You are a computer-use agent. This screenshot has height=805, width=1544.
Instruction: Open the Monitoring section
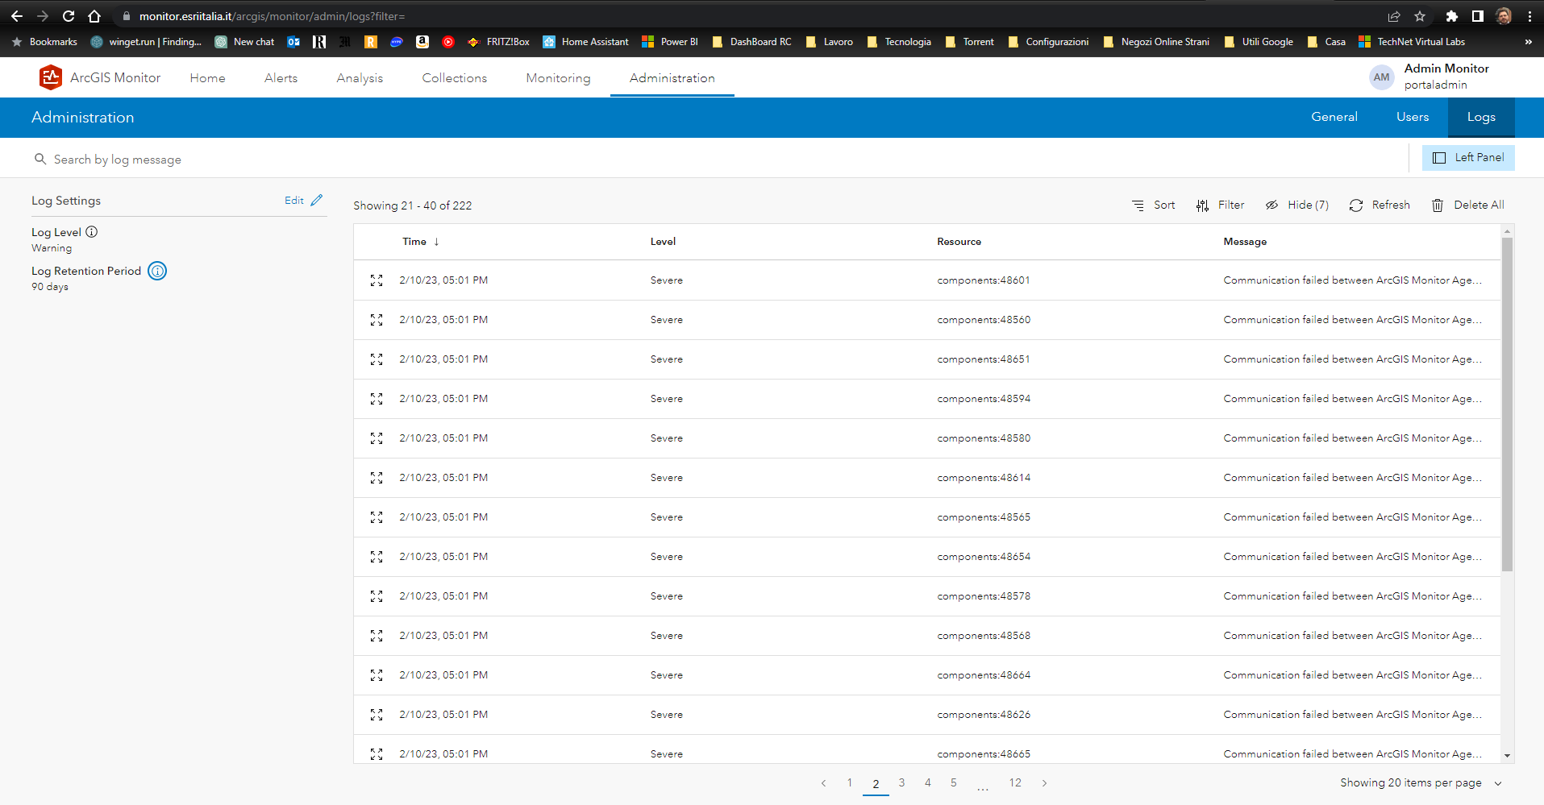pyautogui.click(x=557, y=77)
